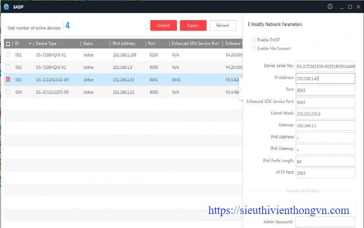Click the Admin Password field

tap(325, 222)
